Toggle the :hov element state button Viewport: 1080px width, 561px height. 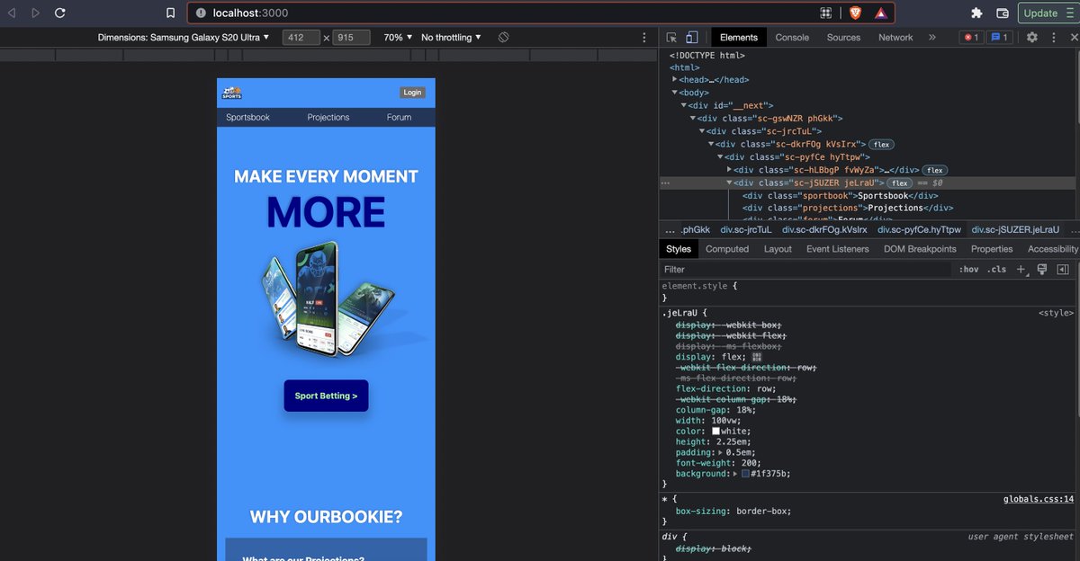click(x=968, y=269)
